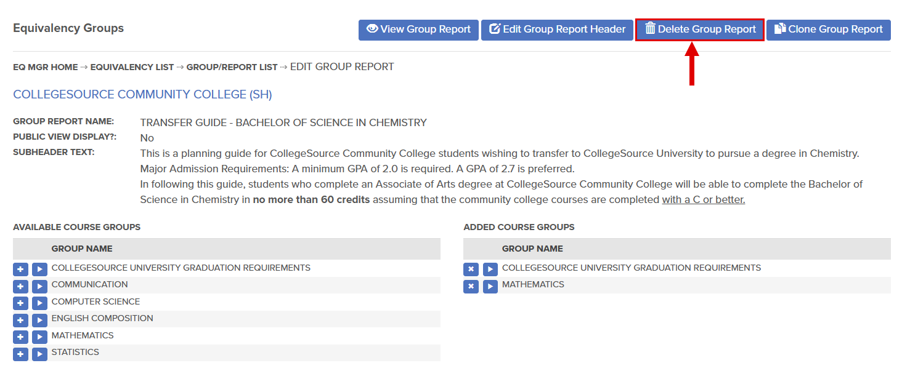Go to EQ MGR HOME breadcrumb
The image size is (910, 371).
46,67
